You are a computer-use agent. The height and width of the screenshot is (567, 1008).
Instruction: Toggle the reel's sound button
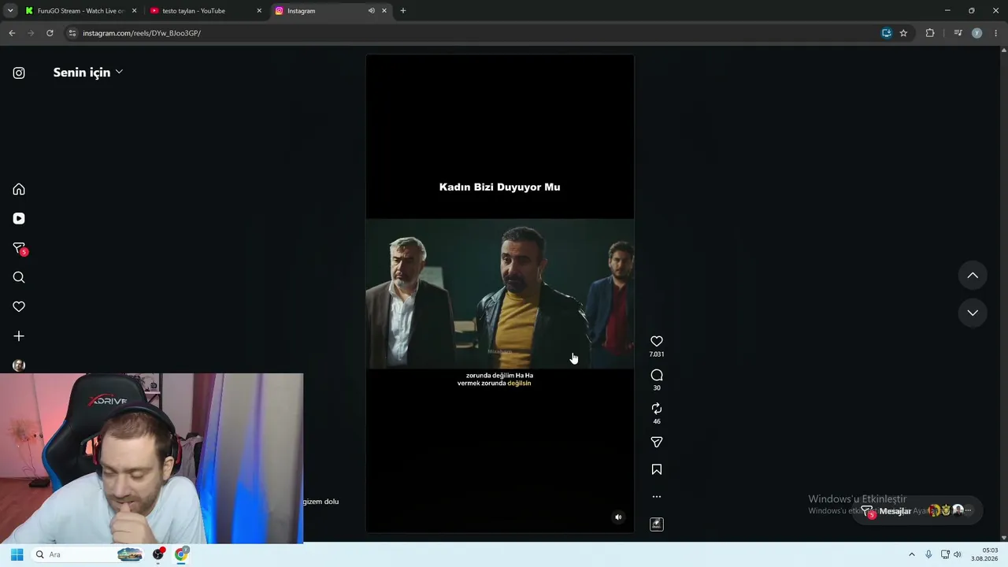pyautogui.click(x=618, y=517)
